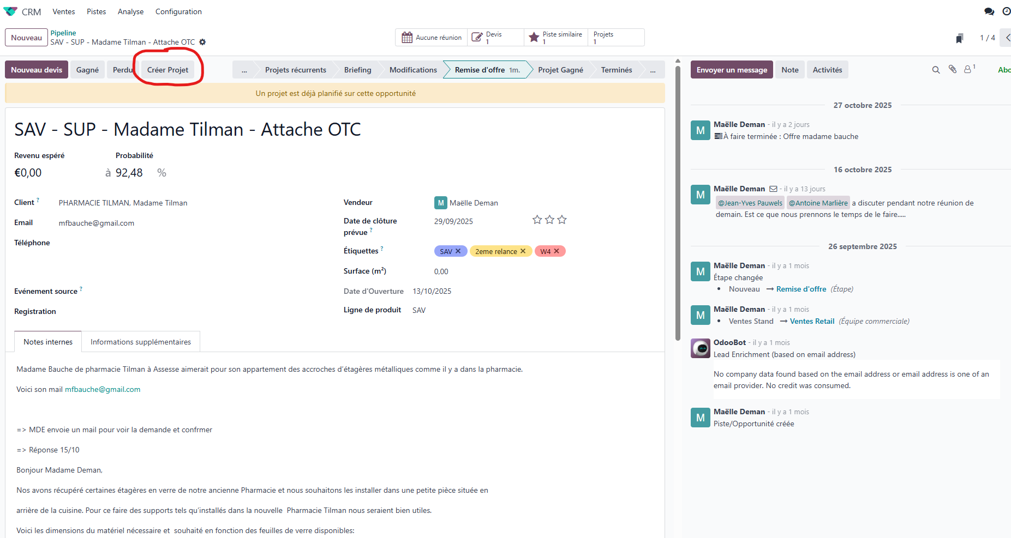Viewport: 1011px width, 538px height.
Task: Expand earlier pipeline stages ellipsis
Action: coord(244,70)
